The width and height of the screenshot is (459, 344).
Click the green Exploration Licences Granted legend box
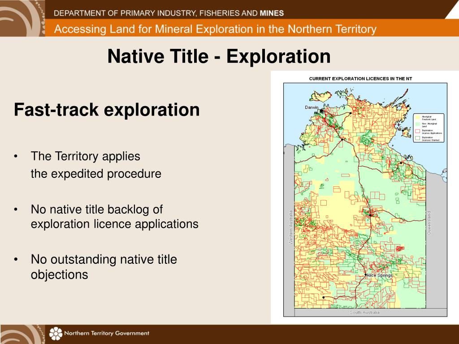coord(418,138)
